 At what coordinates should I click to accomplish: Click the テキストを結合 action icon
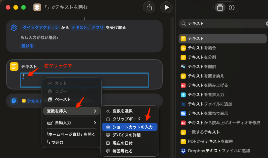tap(183, 48)
